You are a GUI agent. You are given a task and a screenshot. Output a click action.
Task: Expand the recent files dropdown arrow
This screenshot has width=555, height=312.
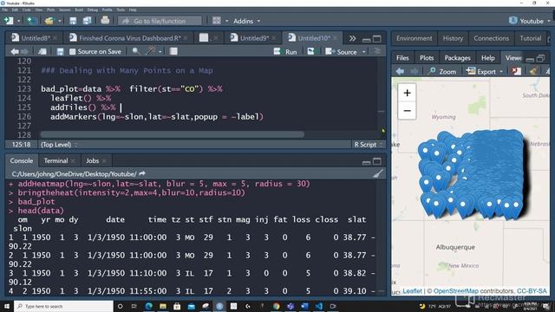(x=59, y=21)
